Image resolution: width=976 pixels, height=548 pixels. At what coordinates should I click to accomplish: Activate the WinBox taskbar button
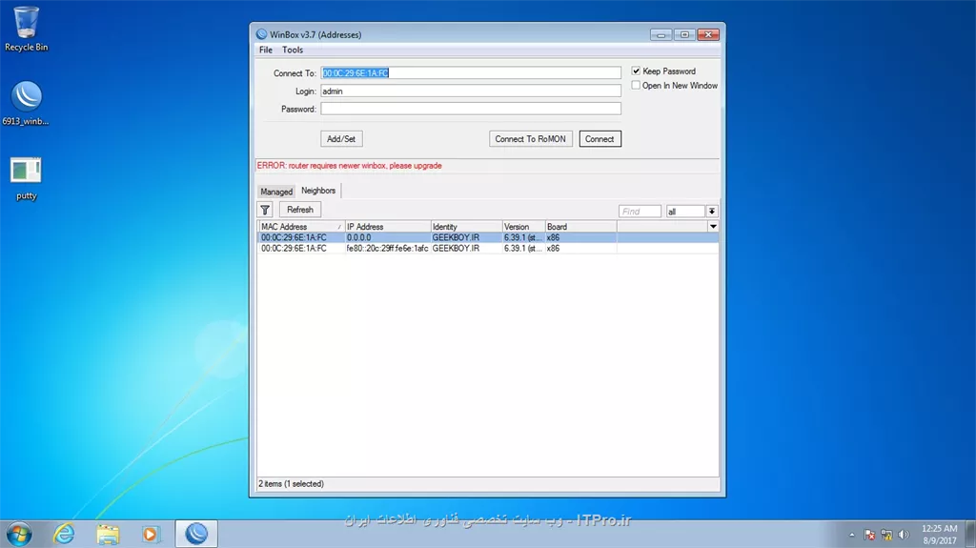tap(196, 535)
